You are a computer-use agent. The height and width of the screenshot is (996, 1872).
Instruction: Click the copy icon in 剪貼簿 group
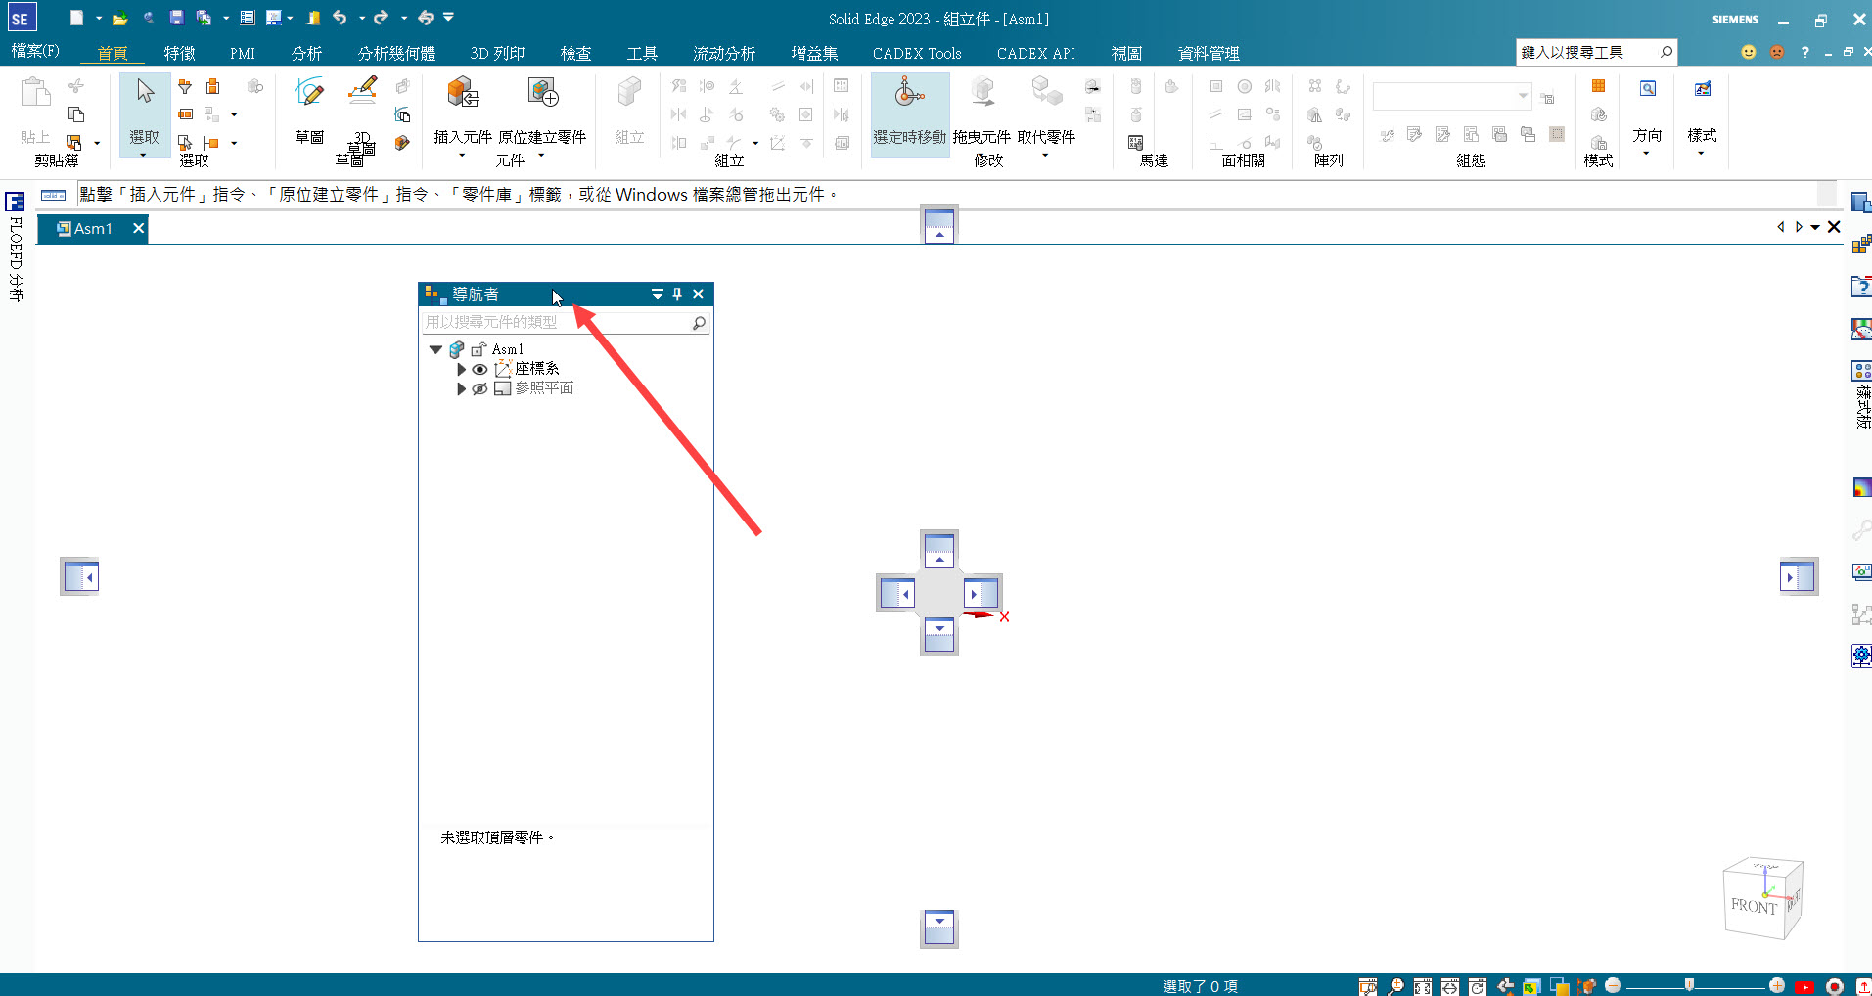76,114
